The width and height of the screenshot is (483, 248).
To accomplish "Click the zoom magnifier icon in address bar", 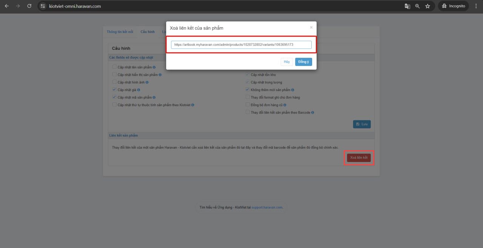I will 417,6.
